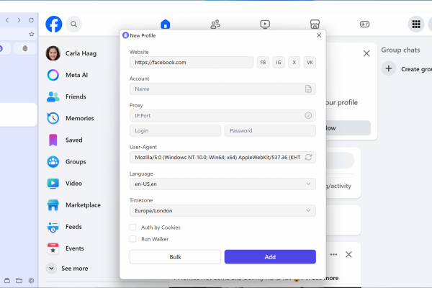The image size is (432, 288).
Task: Click the folder icon at bottom left
Action: [x=19, y=281]
